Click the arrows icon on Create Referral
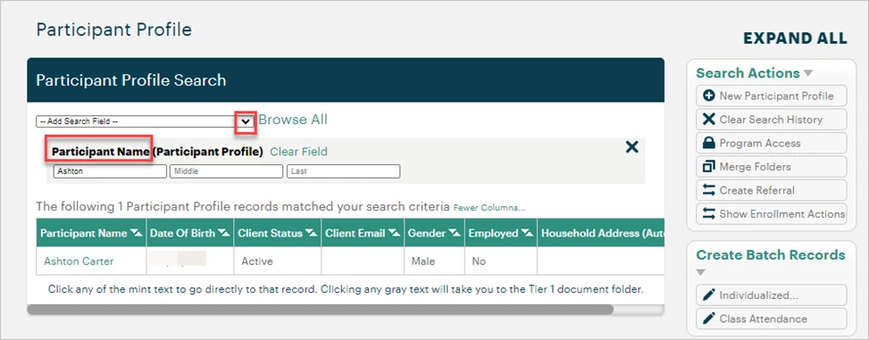 coord(709,190)
